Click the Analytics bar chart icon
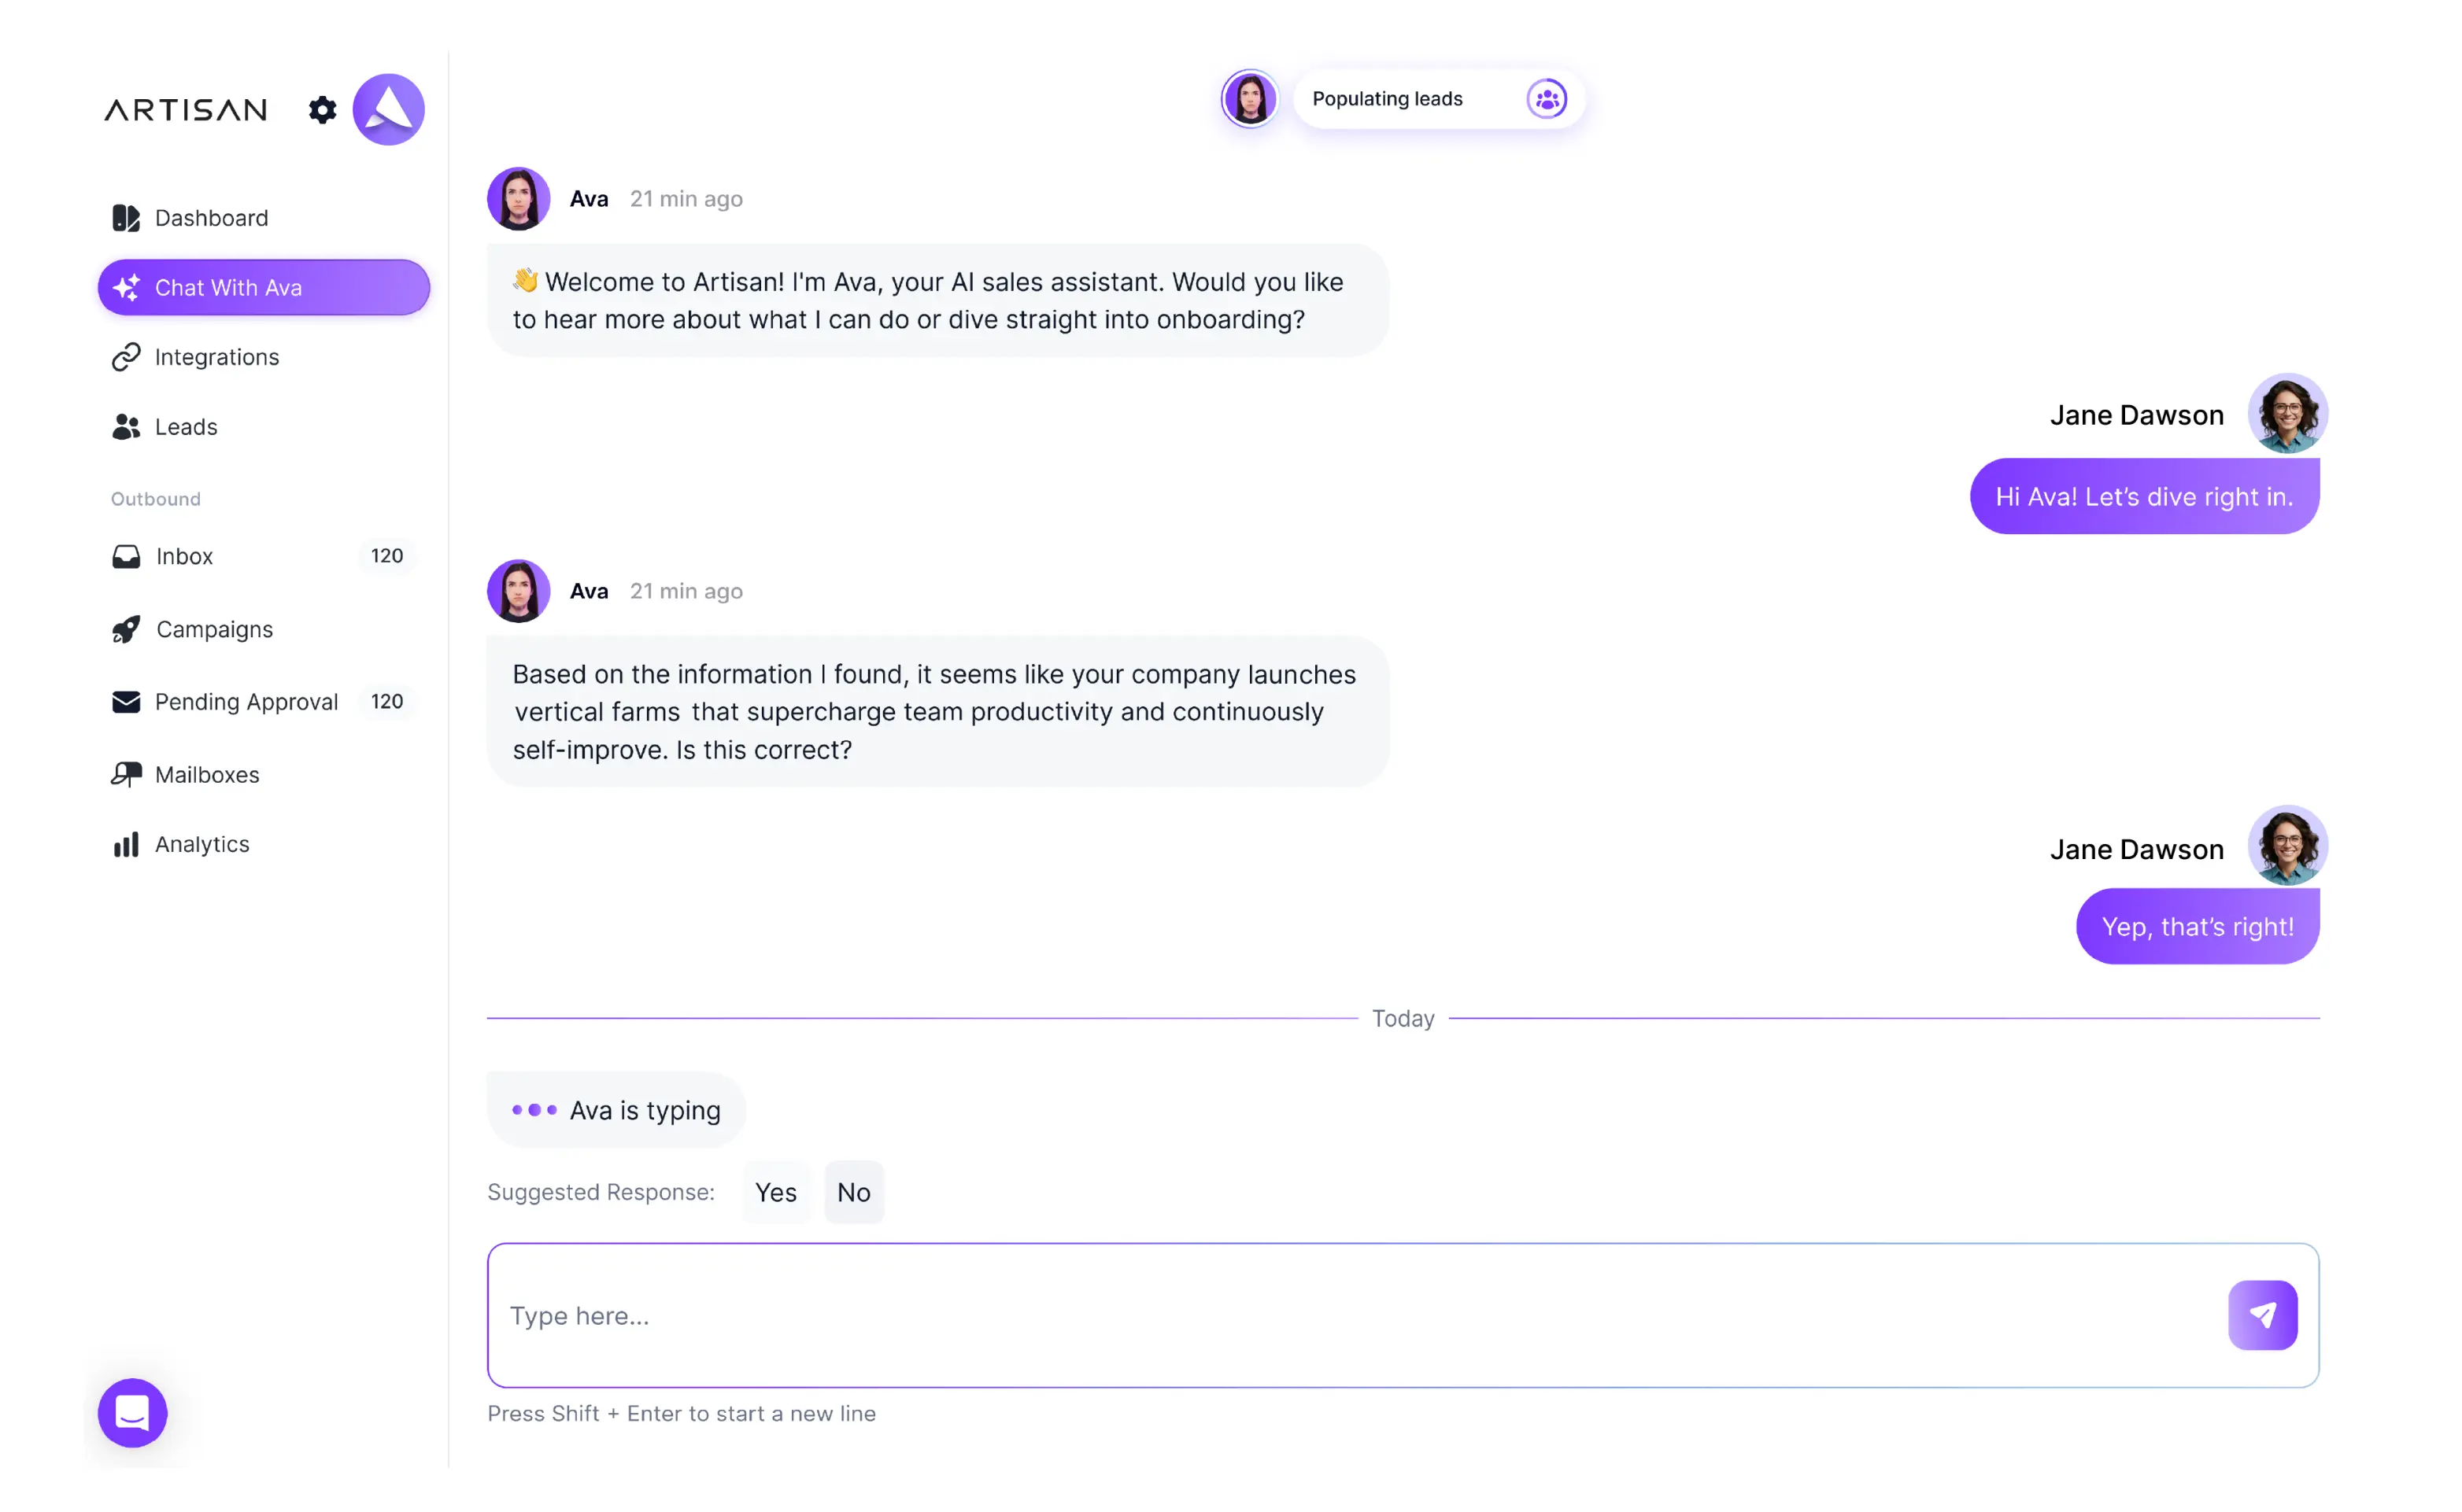 126,844
